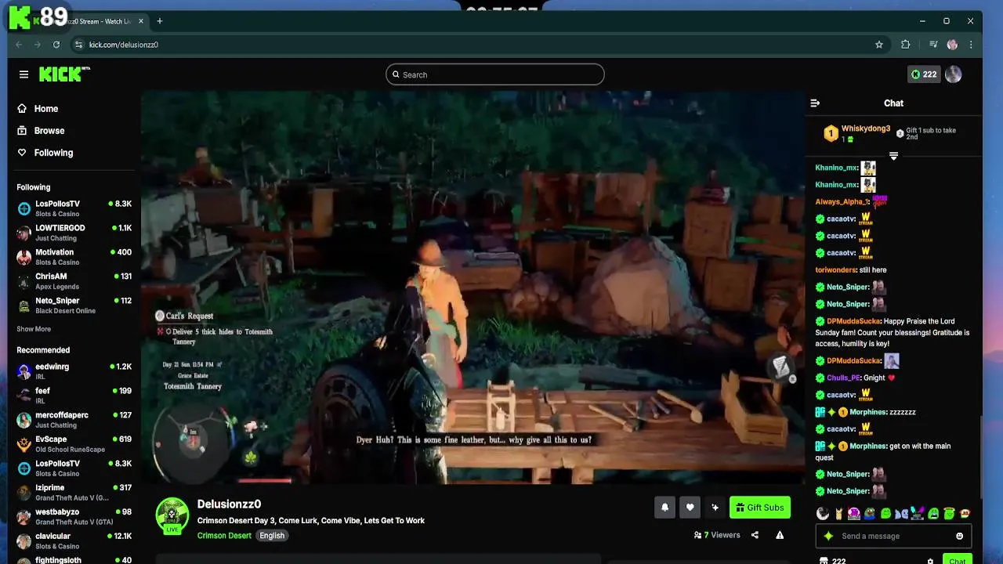Open clavicular recommended channel
1003x564 pixels.
tap(74, 541)
